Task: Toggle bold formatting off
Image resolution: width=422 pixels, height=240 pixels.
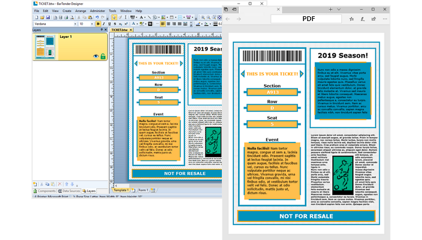Action: pos(98,24)
